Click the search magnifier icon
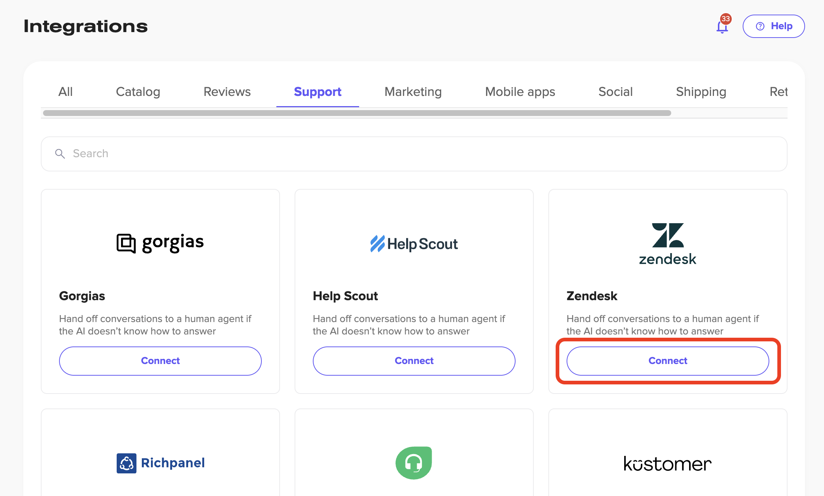The image size is (824, 496). coord(60,154)
